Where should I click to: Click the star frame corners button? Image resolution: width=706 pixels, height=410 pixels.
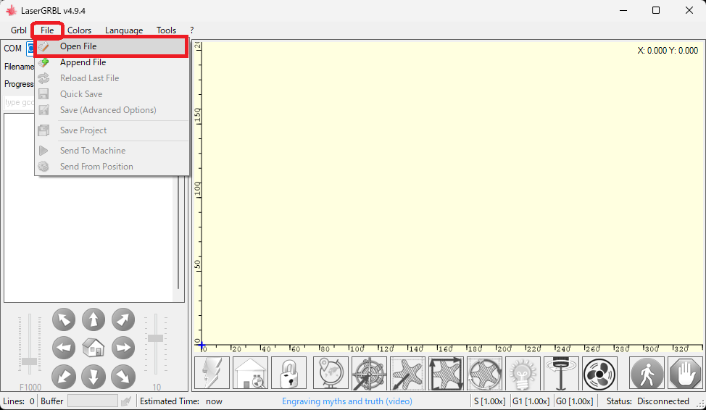pyautogui.click(x=447, y=372)
